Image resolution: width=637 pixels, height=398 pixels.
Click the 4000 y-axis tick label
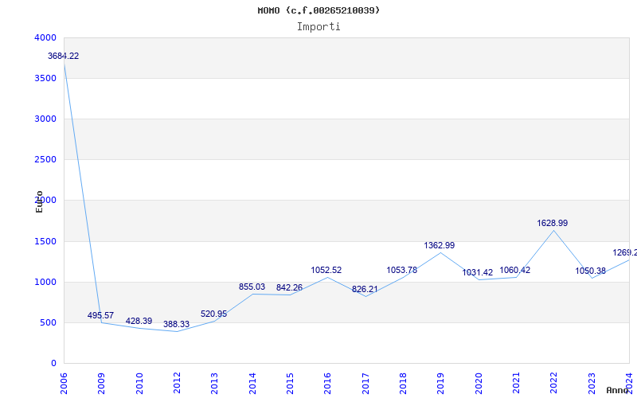[45, 37]
